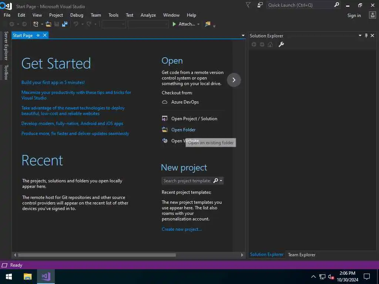Click the Open Website globe icon
The width and height of the screenshot is (379, 284).
tap(165, 141)
